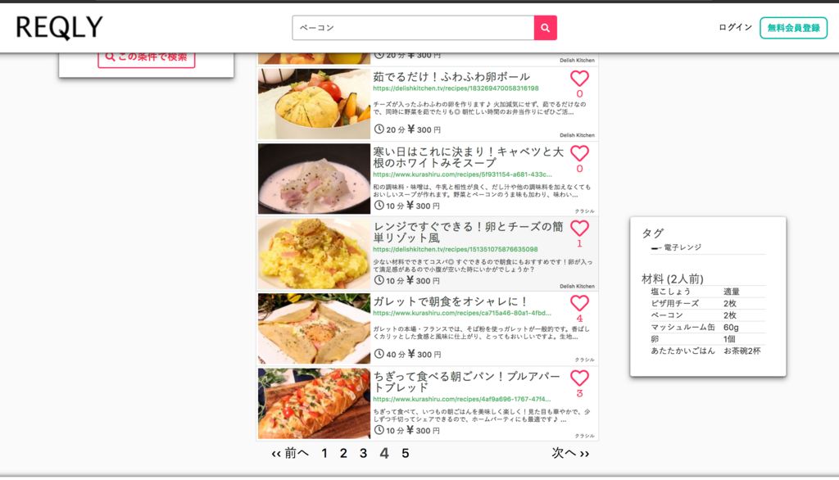Click the clock icon in the egg ball row
The width and height of the screenshot is (839, 480).
[x=379, y=129]
